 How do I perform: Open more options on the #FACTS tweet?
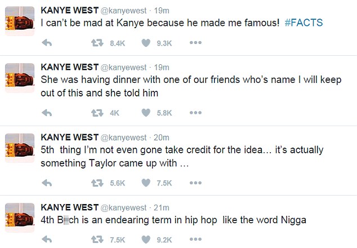(195, 42)
